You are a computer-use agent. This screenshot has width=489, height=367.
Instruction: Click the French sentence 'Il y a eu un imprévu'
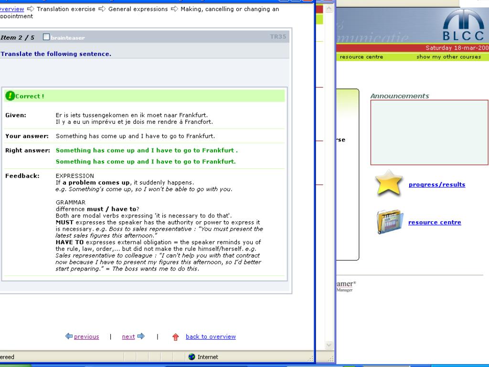134,122
